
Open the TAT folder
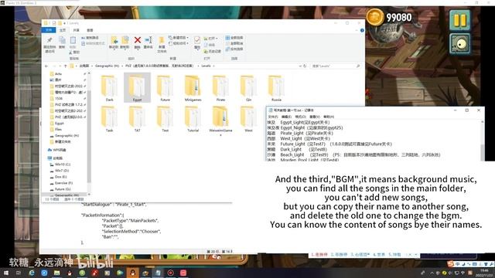(x=137, y=119)
